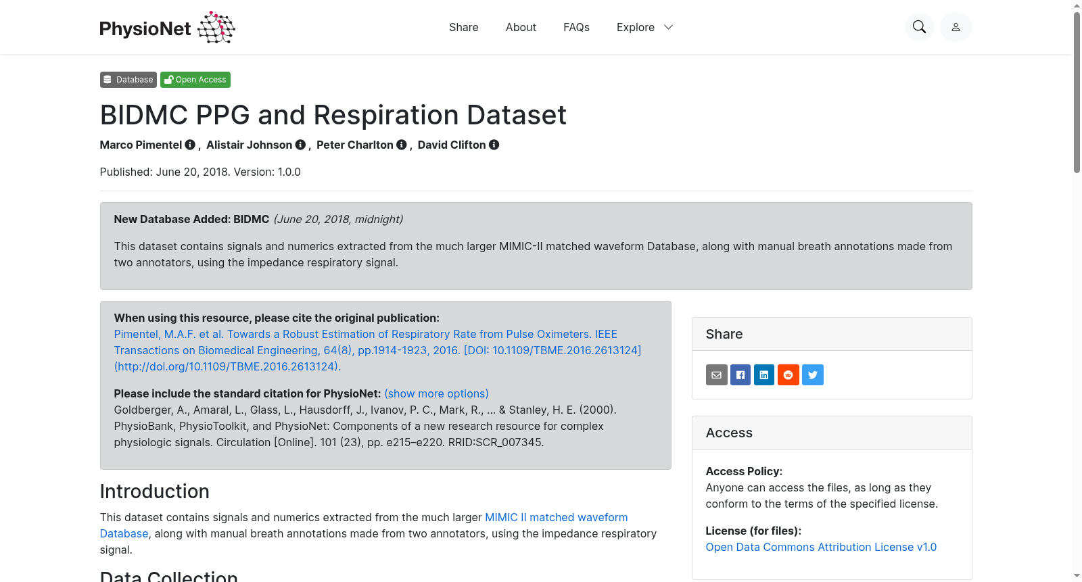The width and height of the screenshot is (1082, 582).
Task: Click the License (for files) label
Action: pos(753,531)
